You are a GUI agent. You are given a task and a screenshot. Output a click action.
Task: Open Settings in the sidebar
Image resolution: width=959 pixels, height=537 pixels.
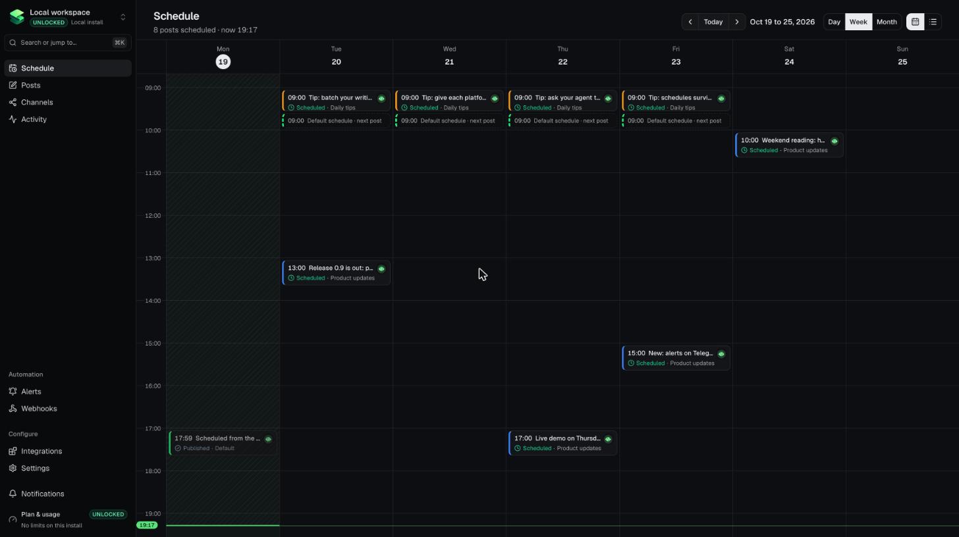[68, 469]
